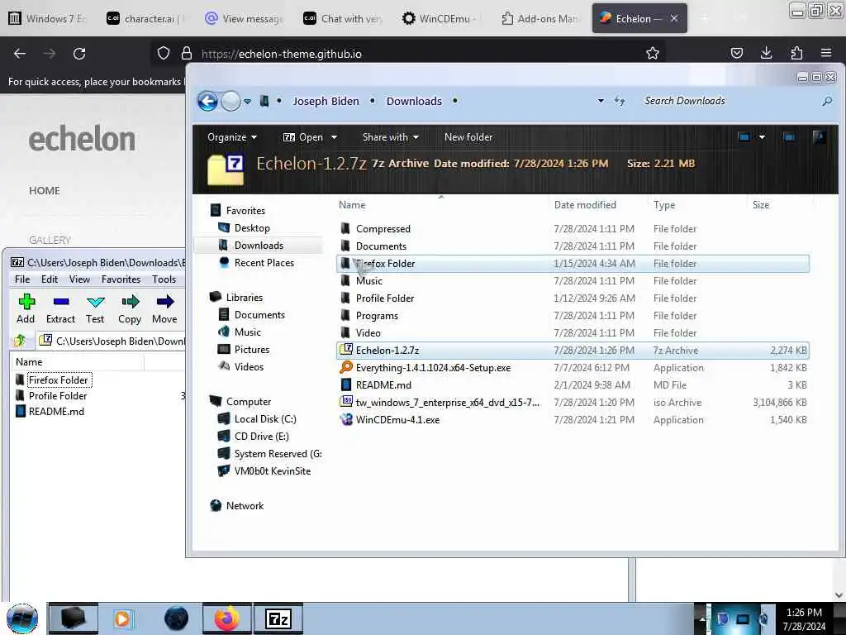
Task: Click the tracking protection shield icon
Action: (x=164, y=53)
